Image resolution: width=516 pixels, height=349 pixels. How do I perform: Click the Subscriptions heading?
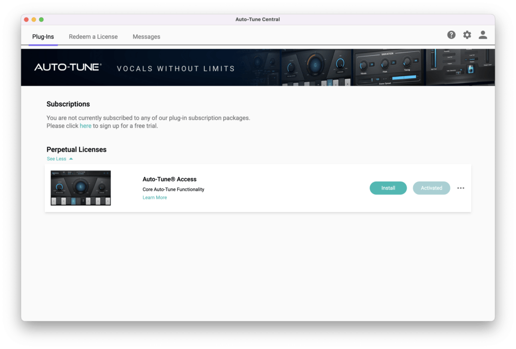tap(68, 104)
